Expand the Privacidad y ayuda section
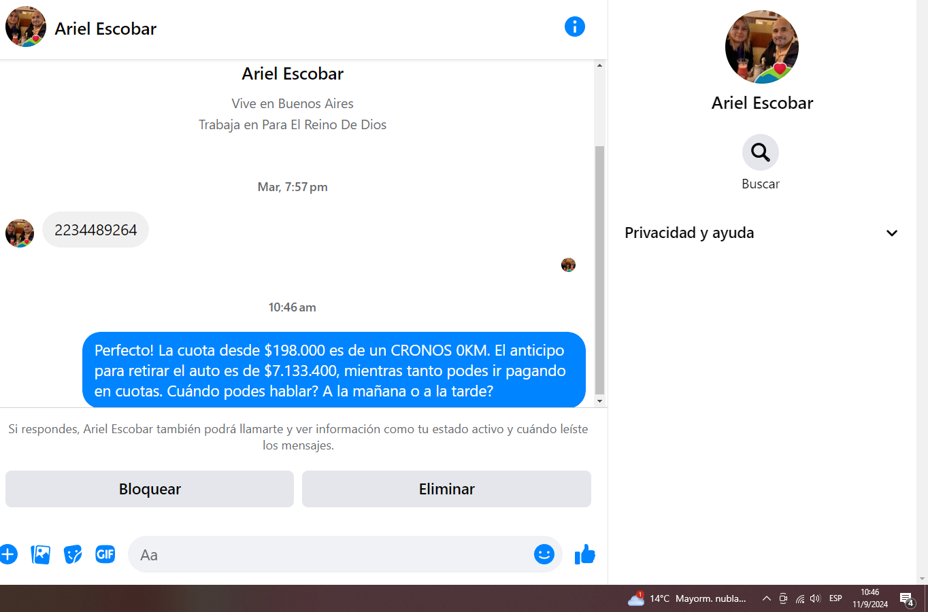The image size is (928, 612). [x=762, y=233]
